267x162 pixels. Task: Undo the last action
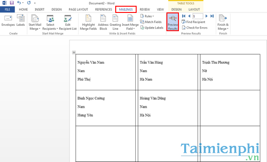coord(19,3)
